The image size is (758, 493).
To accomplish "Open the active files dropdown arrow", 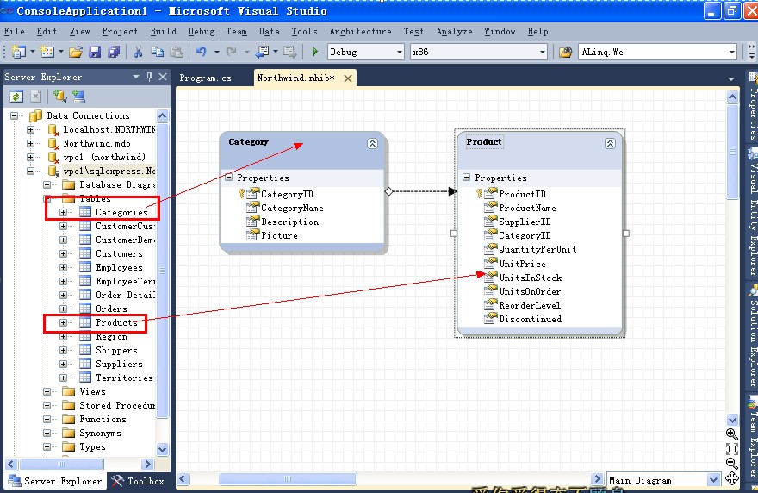I will click(731, 78).
